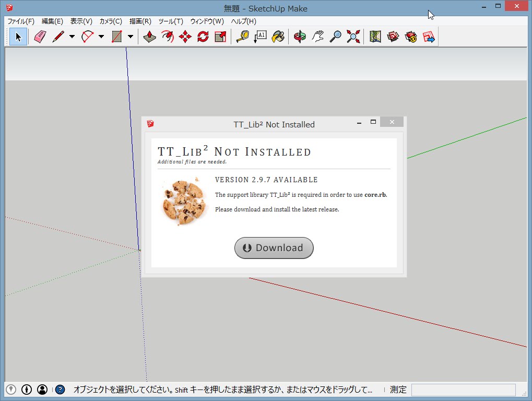Click the credits info status icon
This screenshot has width=532, height=401.
point(27,390)
